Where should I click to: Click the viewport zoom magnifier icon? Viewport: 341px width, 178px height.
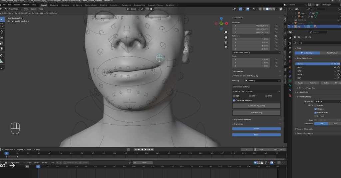coord(226,33)
